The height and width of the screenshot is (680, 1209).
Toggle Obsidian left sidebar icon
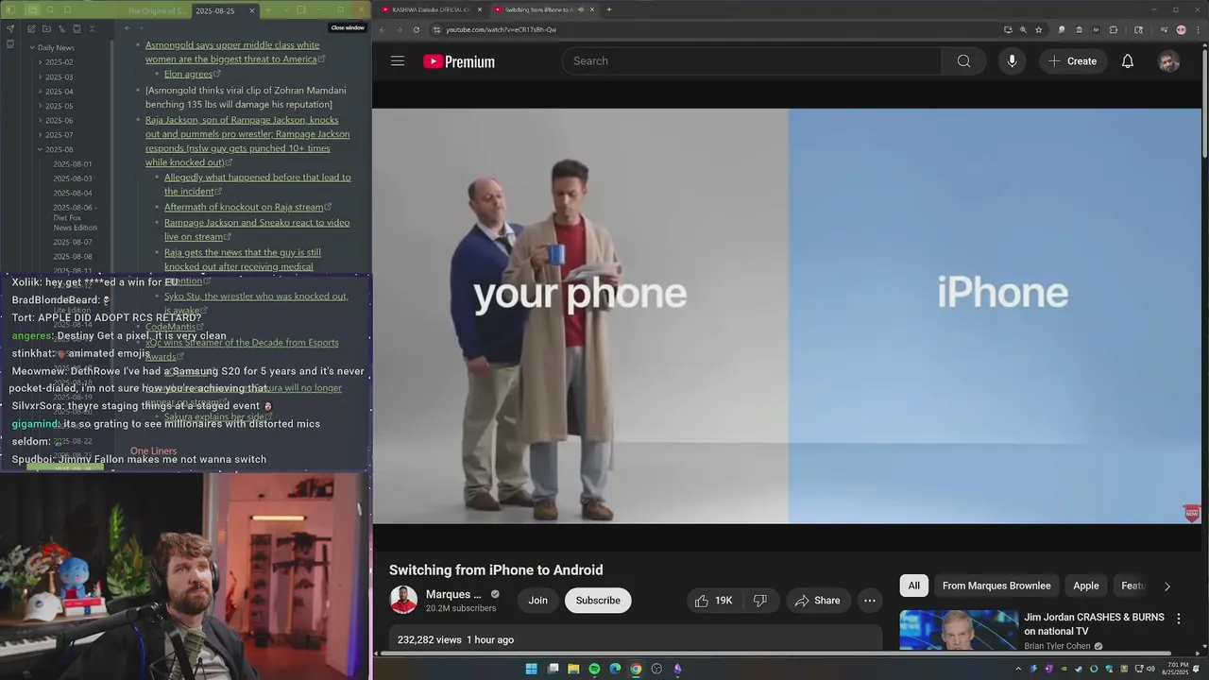point(10,10)
